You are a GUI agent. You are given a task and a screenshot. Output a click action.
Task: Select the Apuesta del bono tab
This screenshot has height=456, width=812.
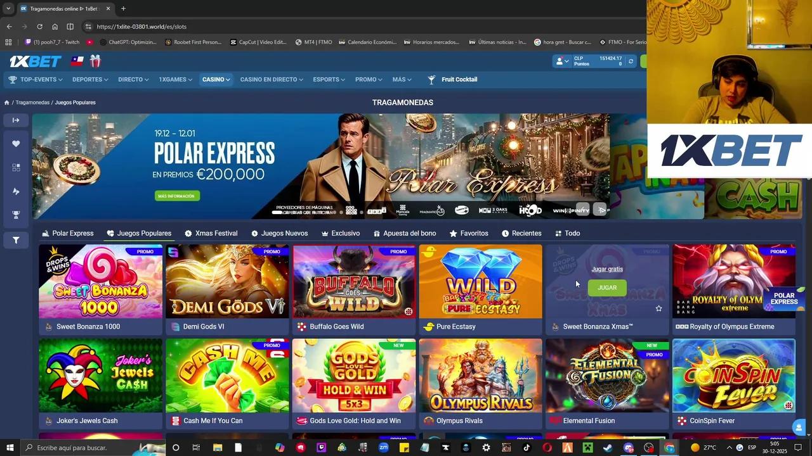coord(405,234)
